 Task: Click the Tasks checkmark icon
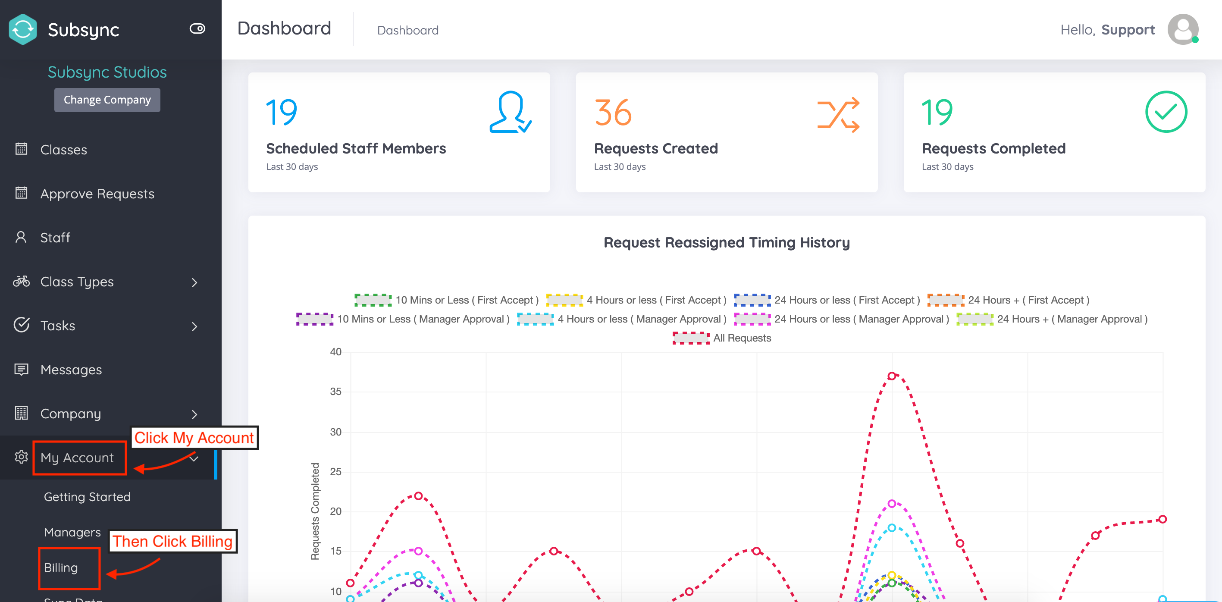[22, 325]
